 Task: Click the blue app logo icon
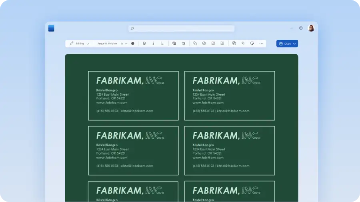(51, 28)
